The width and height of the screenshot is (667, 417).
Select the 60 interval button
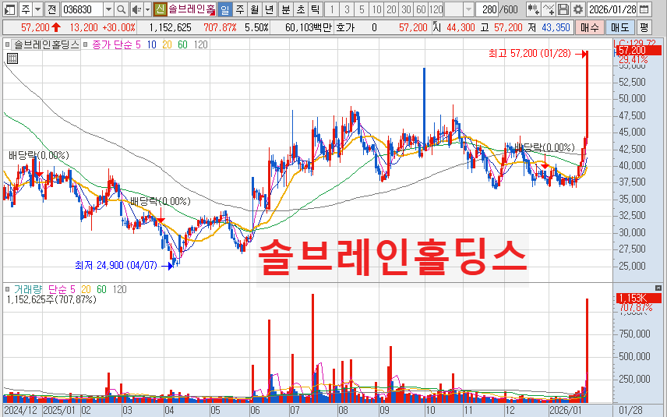tap(421, 9)
